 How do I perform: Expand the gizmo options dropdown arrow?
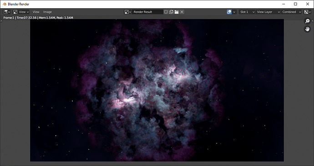click(x=234, y=12)
